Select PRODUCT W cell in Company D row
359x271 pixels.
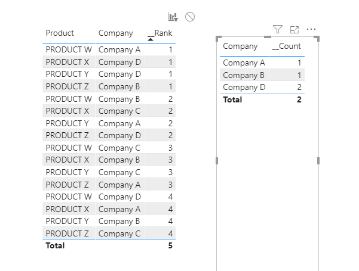click(69, 197)
